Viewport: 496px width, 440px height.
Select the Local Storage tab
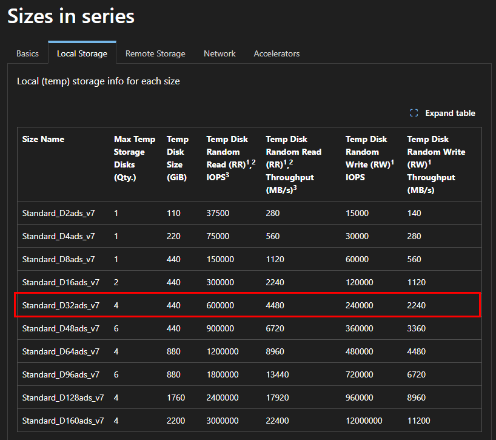tap(82, 53)
